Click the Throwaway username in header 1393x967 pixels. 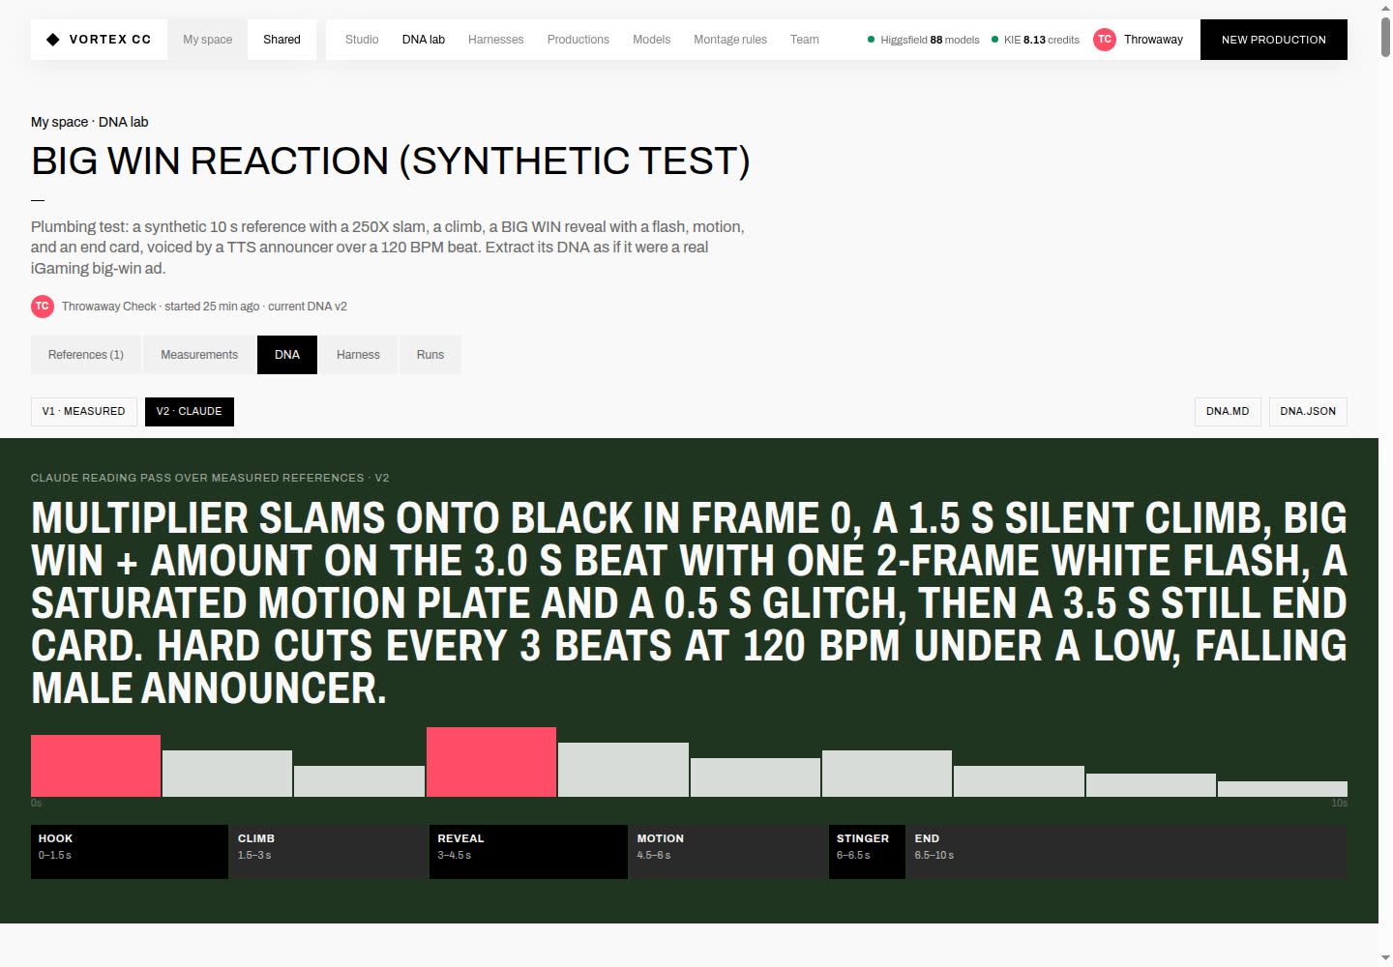(x=1153, y=40)
